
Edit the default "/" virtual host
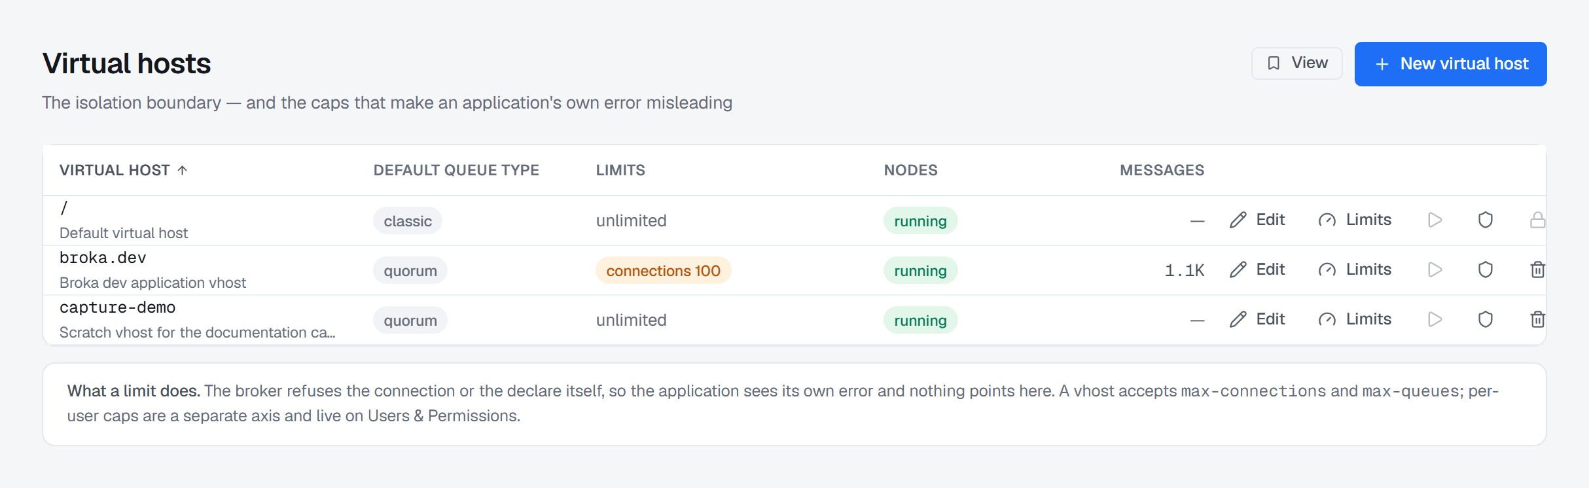pos(1257,220)
